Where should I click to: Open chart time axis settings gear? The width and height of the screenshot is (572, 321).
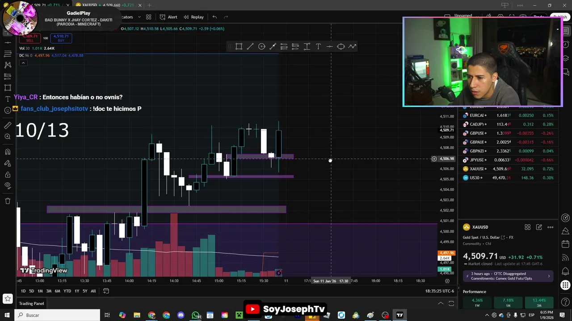point(447,281)
